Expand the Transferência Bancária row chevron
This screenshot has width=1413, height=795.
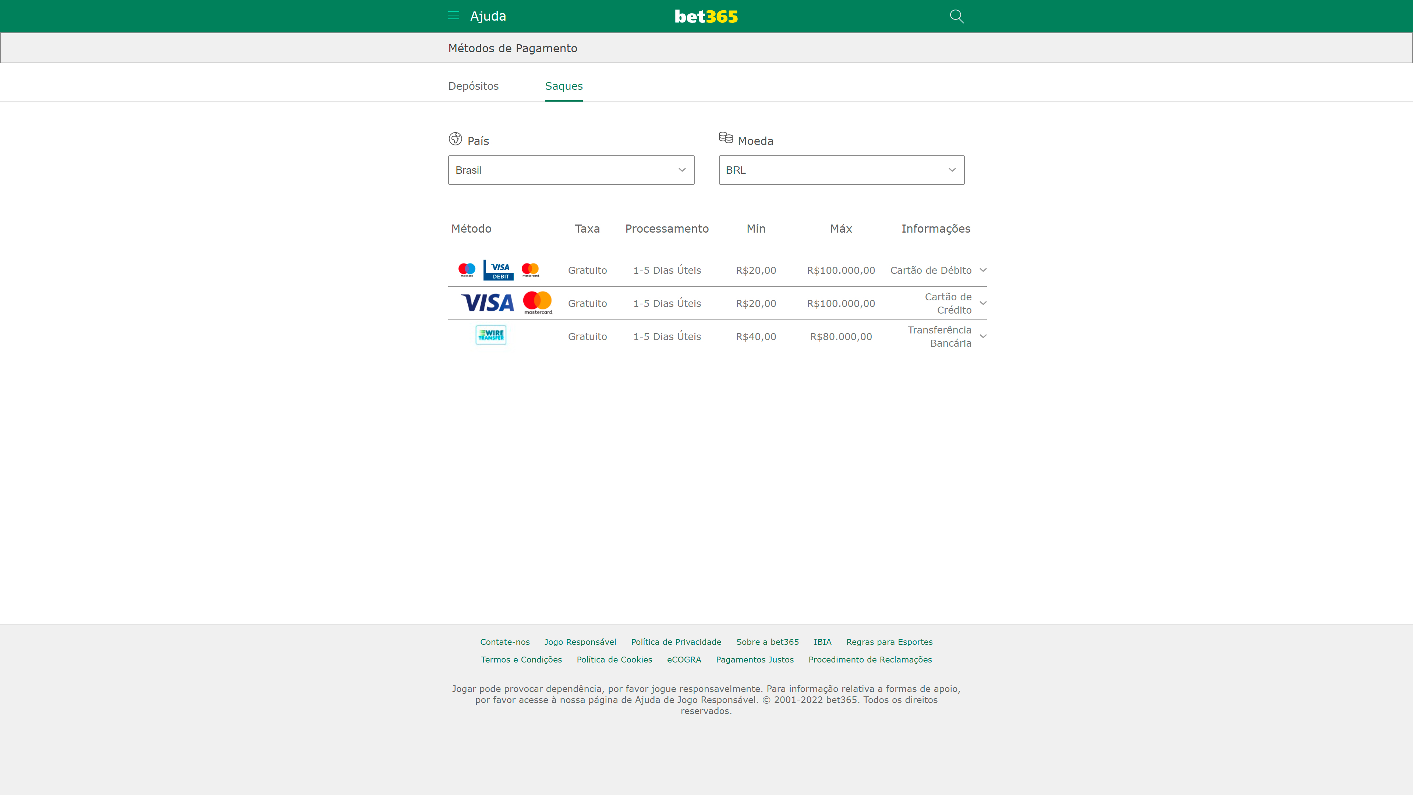click(983, 336)
